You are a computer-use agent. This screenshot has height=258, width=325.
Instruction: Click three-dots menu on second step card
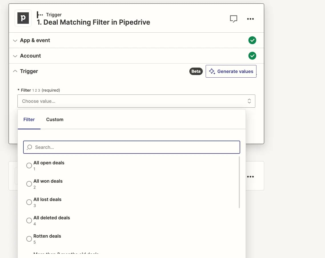coord(250,177)
